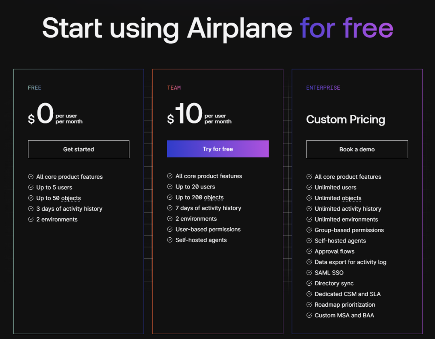Image resolution: width=435 pixels, height=339 pixels.
Task: Click the underlined objects text in Free plan
Action: (71, 198)
